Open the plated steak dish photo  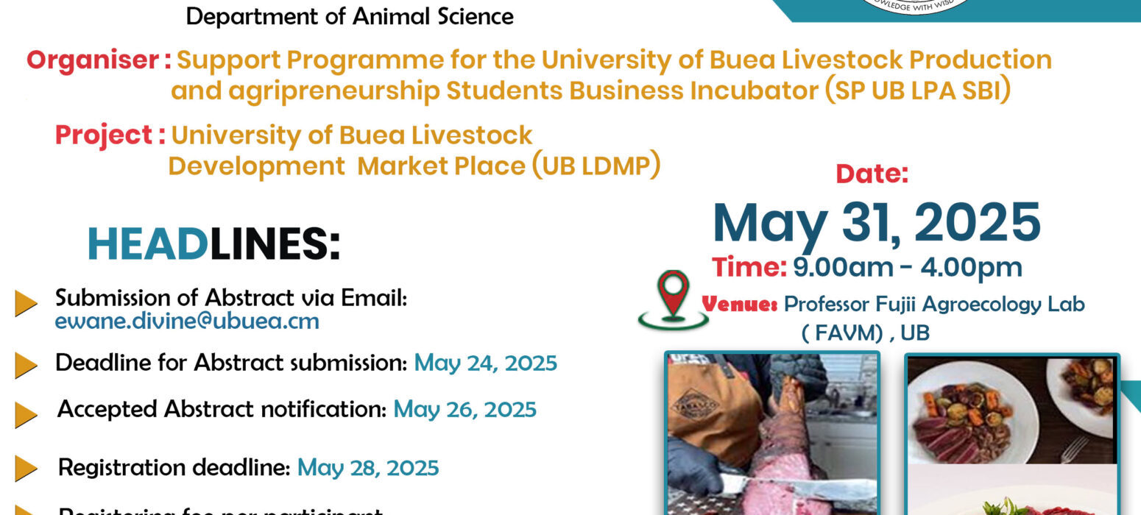[1012, 409]
